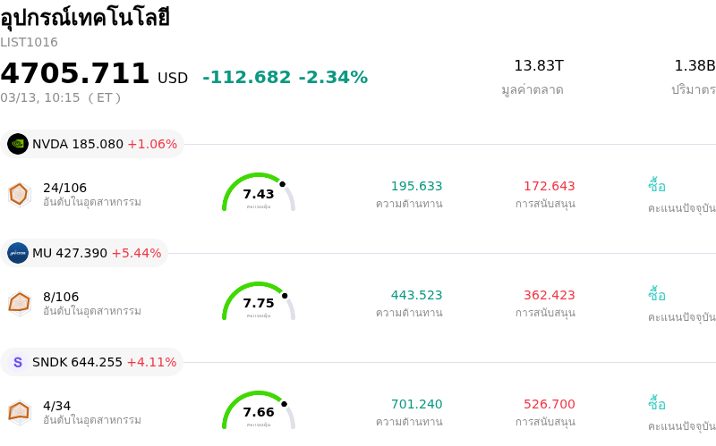The image size is (716, 446).
Task: Select SNDK support value 526.700
Action: point(549,404)
